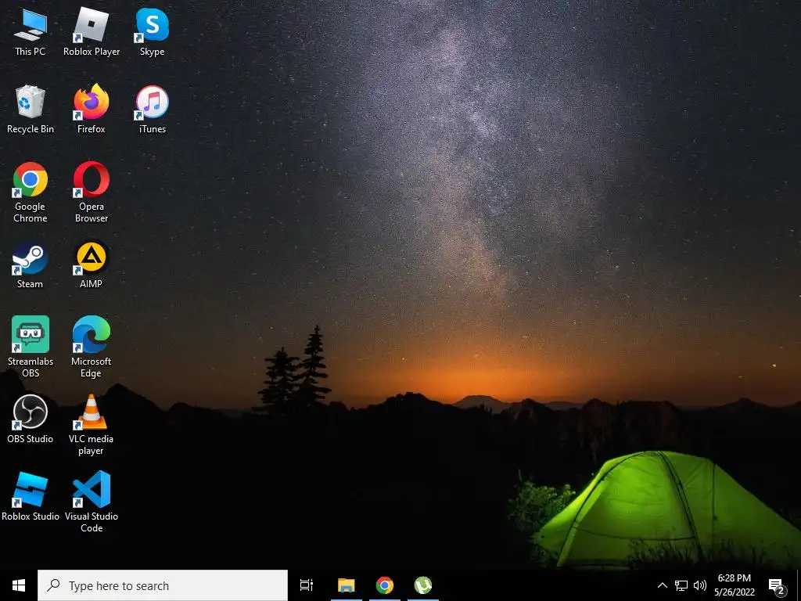Viewport: 801px width, 601px height.
Task: Select the Google Chrome desktop shortcut
Action: pos(31,193)
